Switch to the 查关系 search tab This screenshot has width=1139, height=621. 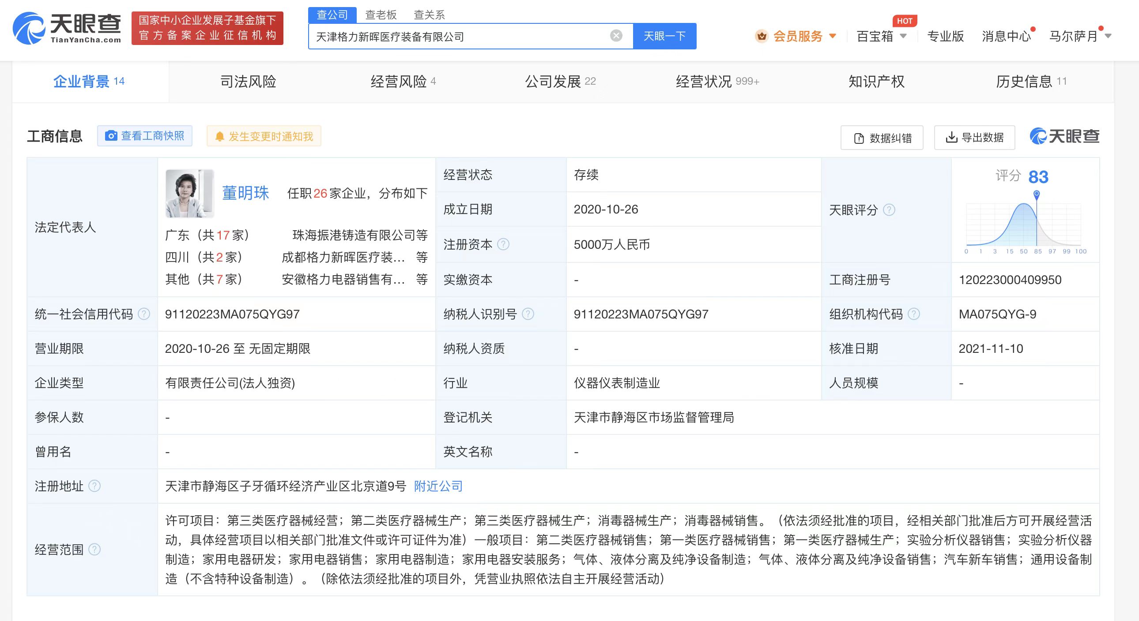429,15
